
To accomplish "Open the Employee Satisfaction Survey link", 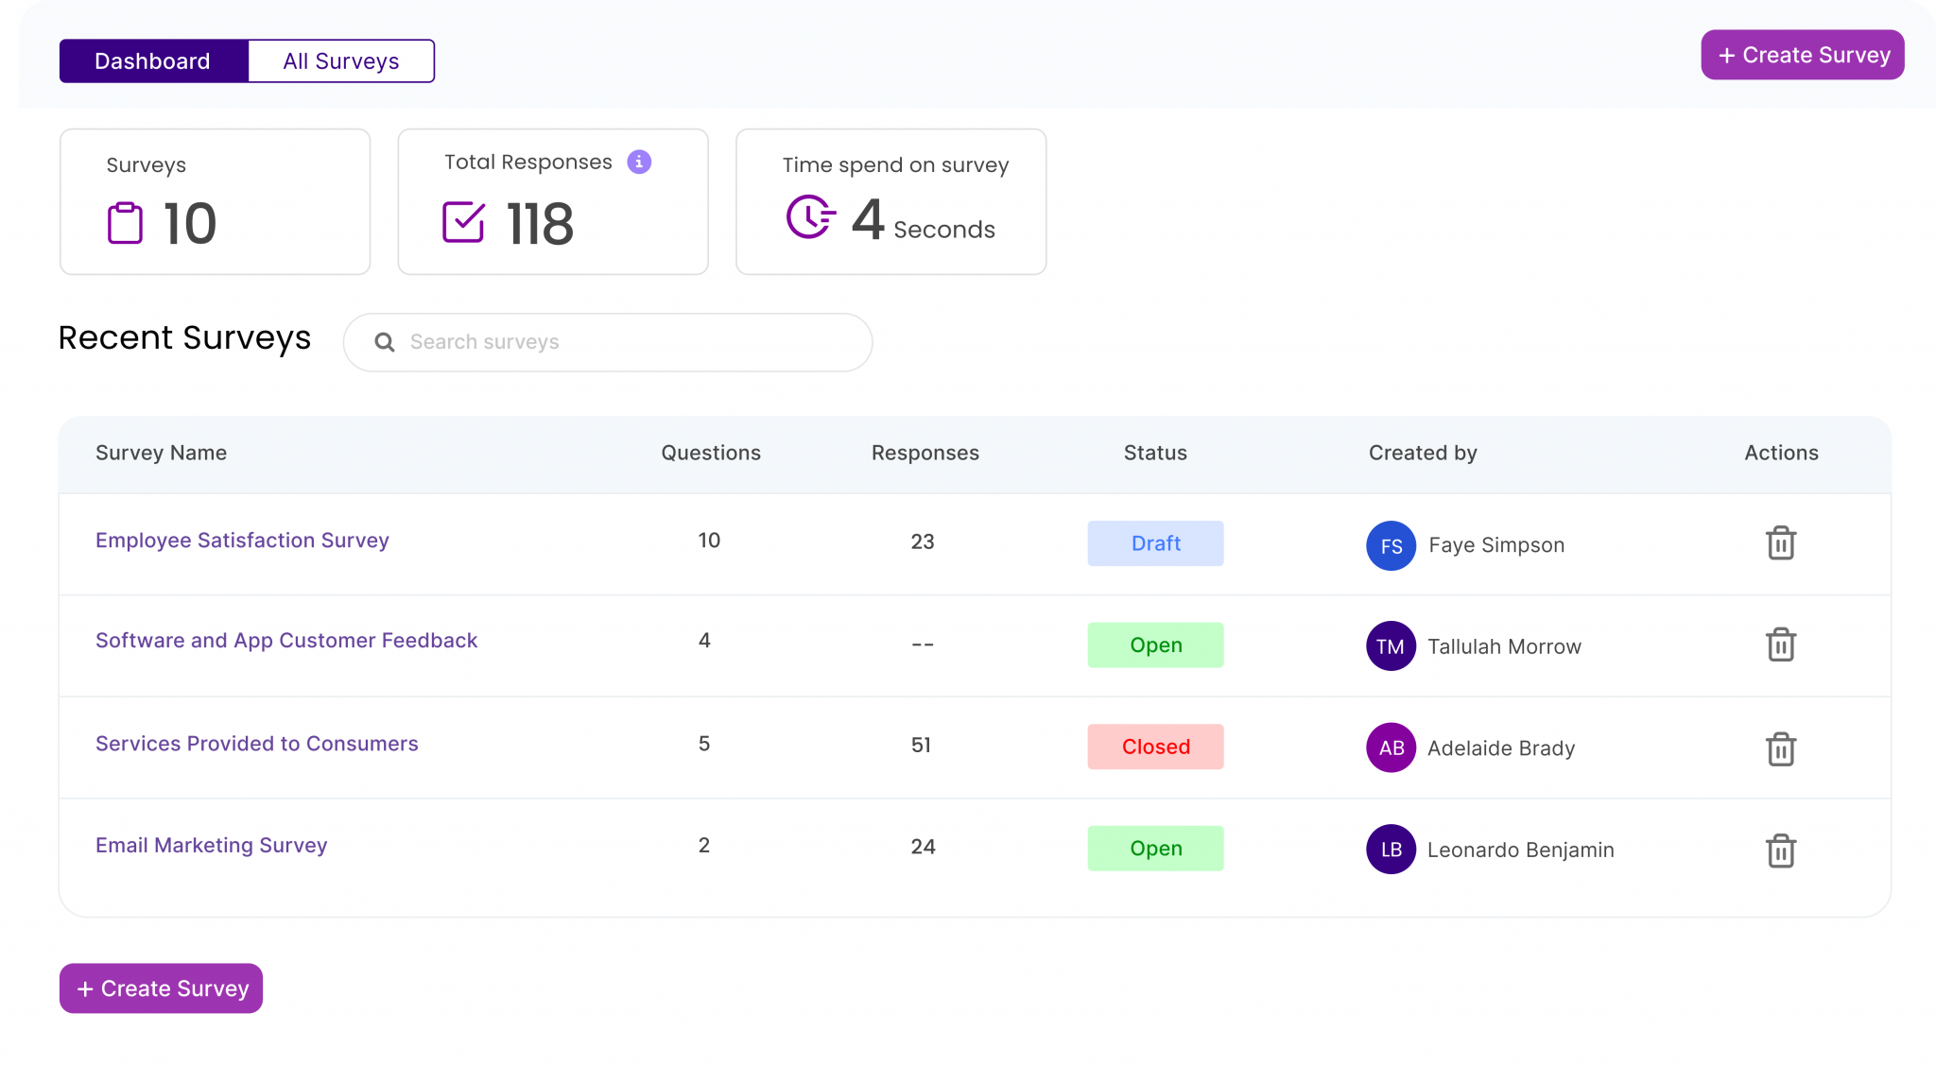I will [242, 540].
